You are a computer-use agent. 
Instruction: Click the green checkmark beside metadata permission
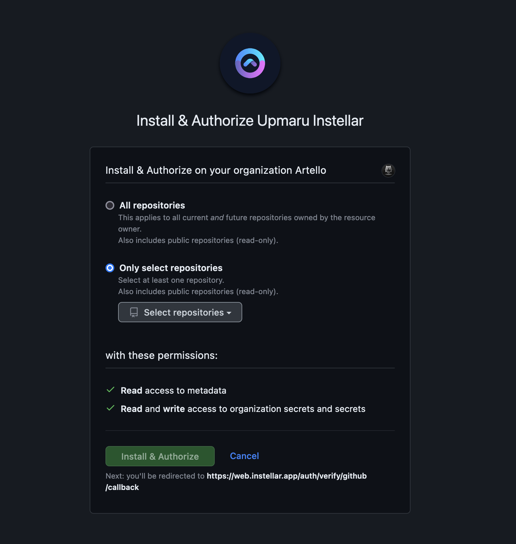111,390
